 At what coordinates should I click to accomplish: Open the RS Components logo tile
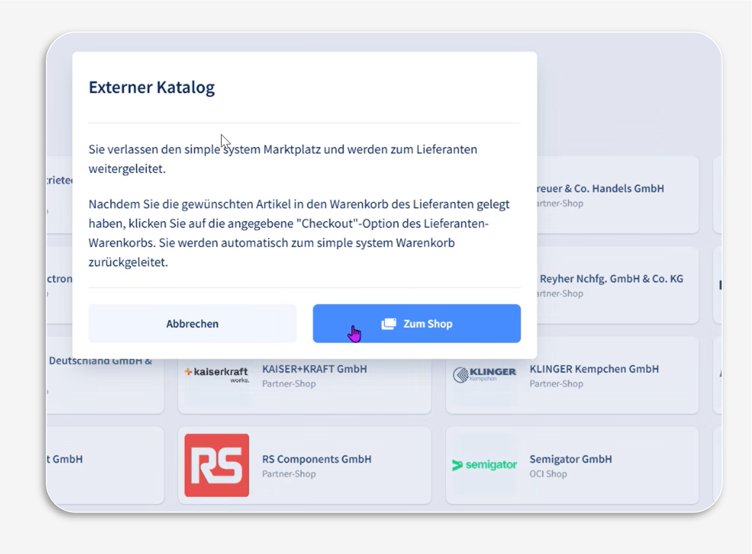click(x=217, y=465)
